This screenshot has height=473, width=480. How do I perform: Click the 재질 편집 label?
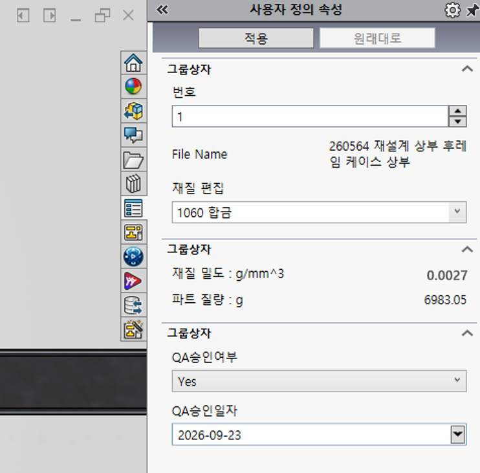pyautogui.click(x=198, y=188)
